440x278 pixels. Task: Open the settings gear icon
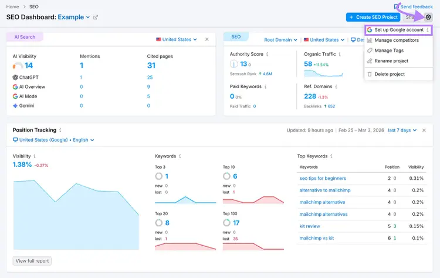pos(428,17)
